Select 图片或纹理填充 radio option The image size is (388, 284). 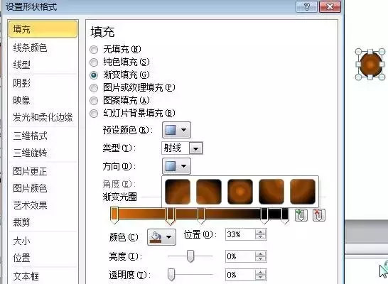click(x=94, y=87)
